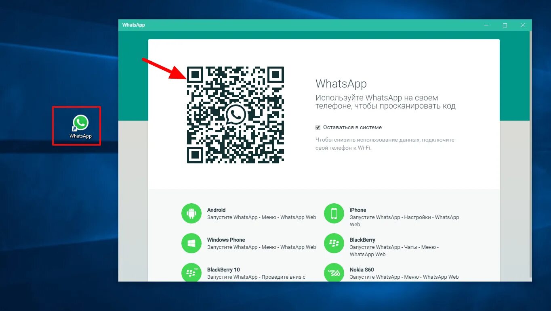Click the BlackBerry logo icon
Image resolution: width=551 pixels, height=311 pixels.
[x=334, y=243]
